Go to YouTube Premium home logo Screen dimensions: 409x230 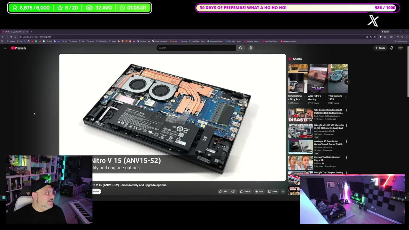(18, 48)
